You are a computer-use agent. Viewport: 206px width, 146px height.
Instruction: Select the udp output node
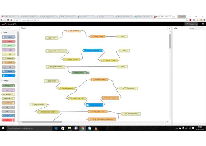coord(9,111)
